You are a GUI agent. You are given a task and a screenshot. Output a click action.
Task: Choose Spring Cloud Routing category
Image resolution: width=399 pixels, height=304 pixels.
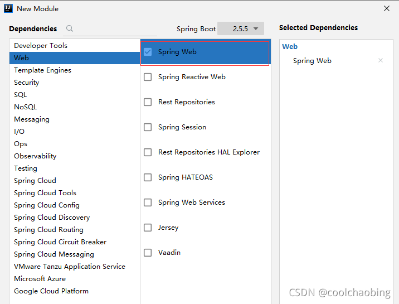pos(75,230)
